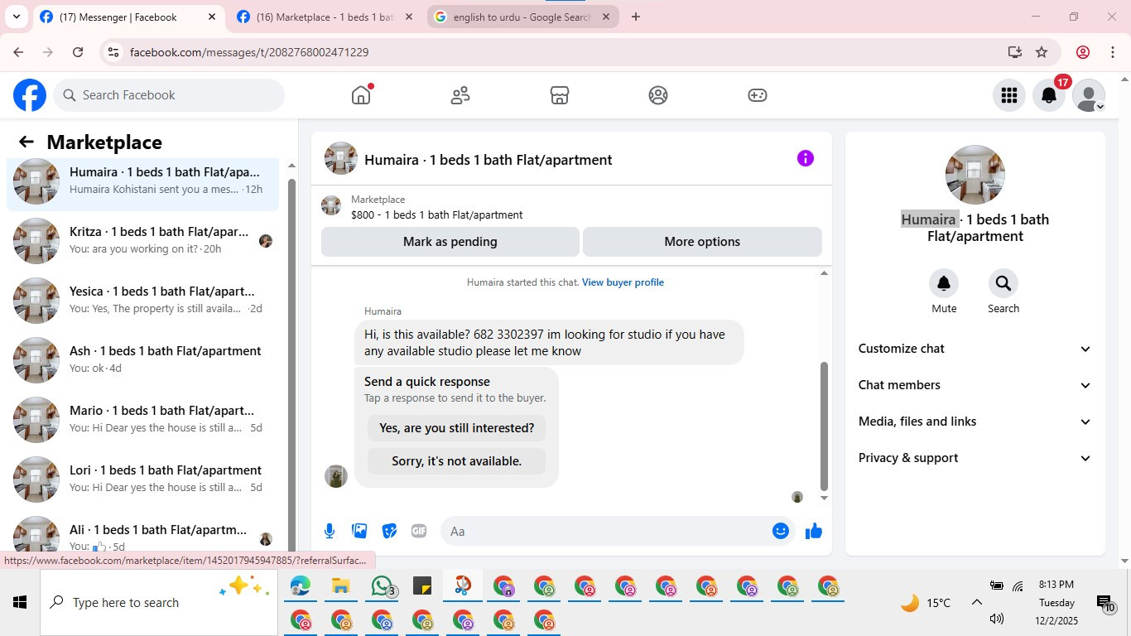Expand Media, files and links section
This screenshot has width=1131, height=636.
coord(975,422)
